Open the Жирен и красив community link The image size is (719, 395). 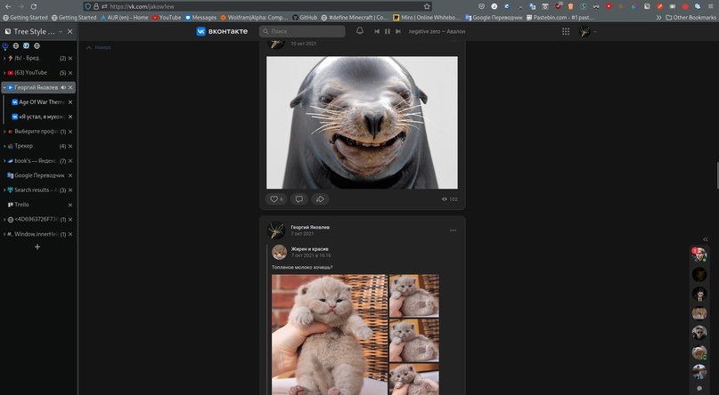coord(309,249)
